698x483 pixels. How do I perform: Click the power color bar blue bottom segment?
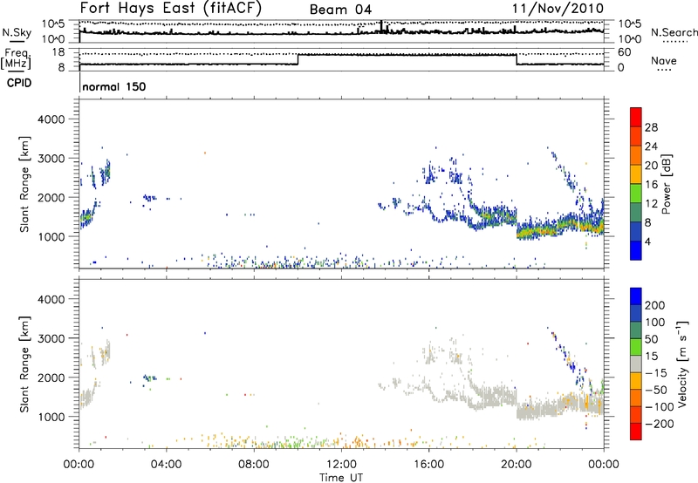pyautogui.click(x=636, y=250)
